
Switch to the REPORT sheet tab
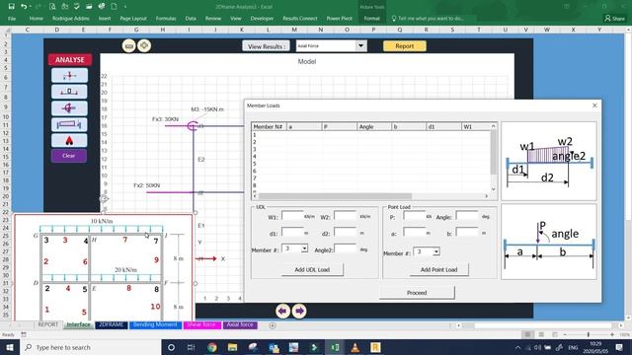[48, 324]
